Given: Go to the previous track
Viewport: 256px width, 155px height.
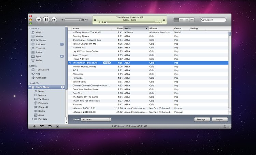Looking at the screenshot, I should click(39, 20).
